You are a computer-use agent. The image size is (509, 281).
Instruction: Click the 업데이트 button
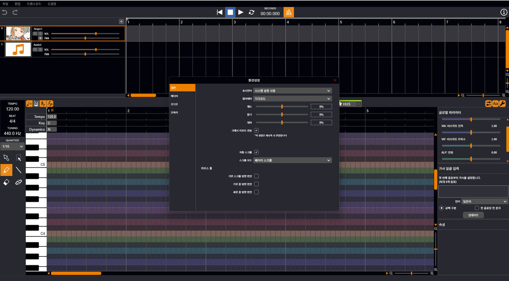pos(473,215)
